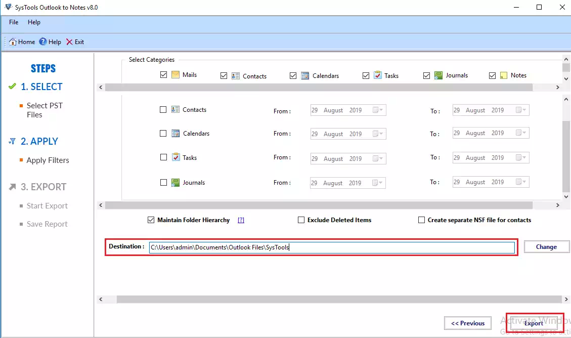Open Journals To date picker dropdown

point(521,182)
